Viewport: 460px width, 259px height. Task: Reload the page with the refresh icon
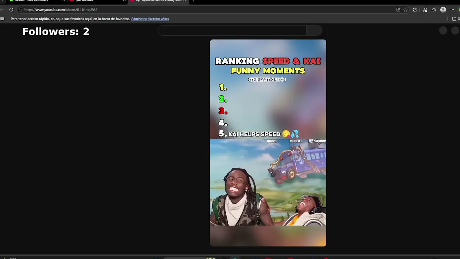click(x=11, y=10)
